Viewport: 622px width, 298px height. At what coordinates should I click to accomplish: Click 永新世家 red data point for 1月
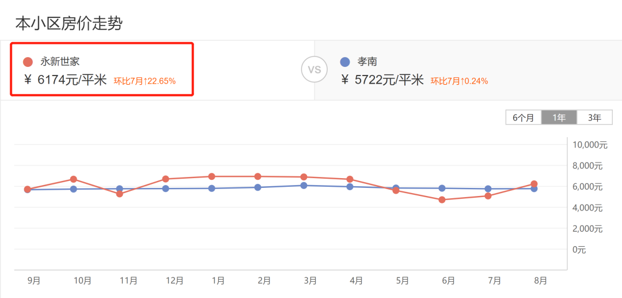tap(212, 176)
